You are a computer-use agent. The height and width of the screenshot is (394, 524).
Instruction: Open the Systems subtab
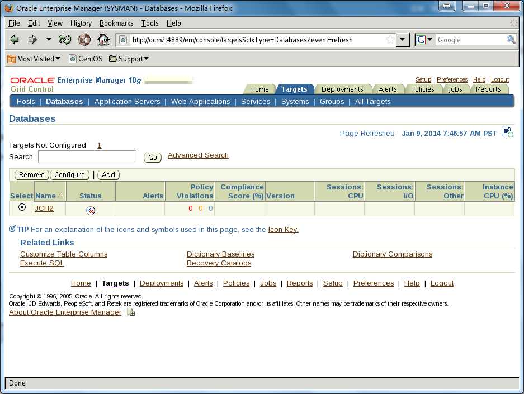[295, 102]
